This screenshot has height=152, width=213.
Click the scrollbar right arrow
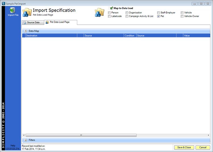pyautogui.click(x=208, y=135)
